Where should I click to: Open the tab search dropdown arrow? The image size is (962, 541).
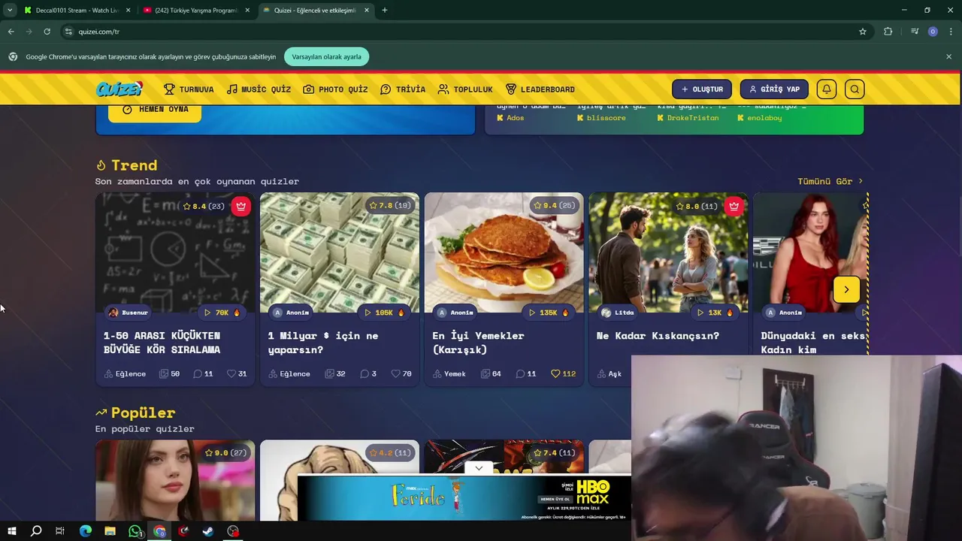(9, 10)
